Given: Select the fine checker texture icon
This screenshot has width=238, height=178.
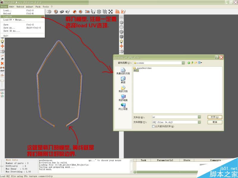Looking at the screenshot, I should pos(99,12).
